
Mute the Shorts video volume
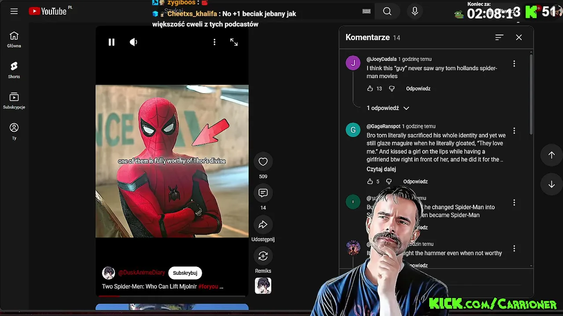click(133, 42)
